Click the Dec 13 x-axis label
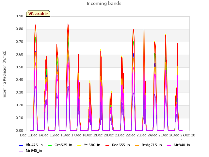209x157 pixels. (25, 135)
